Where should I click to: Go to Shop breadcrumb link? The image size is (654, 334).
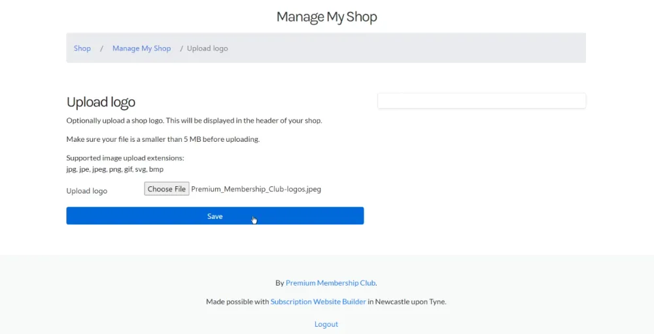click(x=82, y=48)
